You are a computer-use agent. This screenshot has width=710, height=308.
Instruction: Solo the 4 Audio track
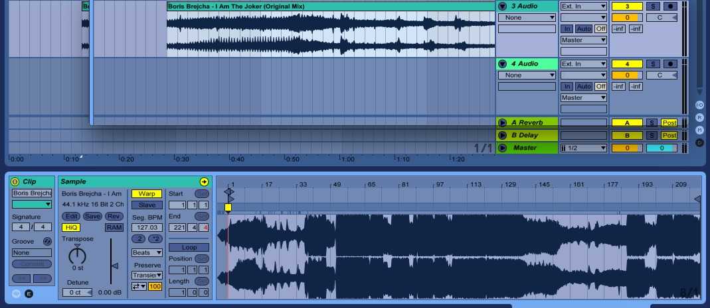click(652, 64)
